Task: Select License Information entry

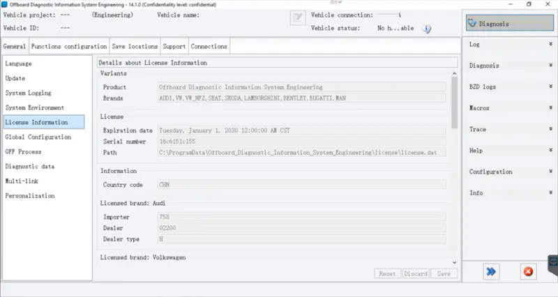Action: click(x=44, y=122)
